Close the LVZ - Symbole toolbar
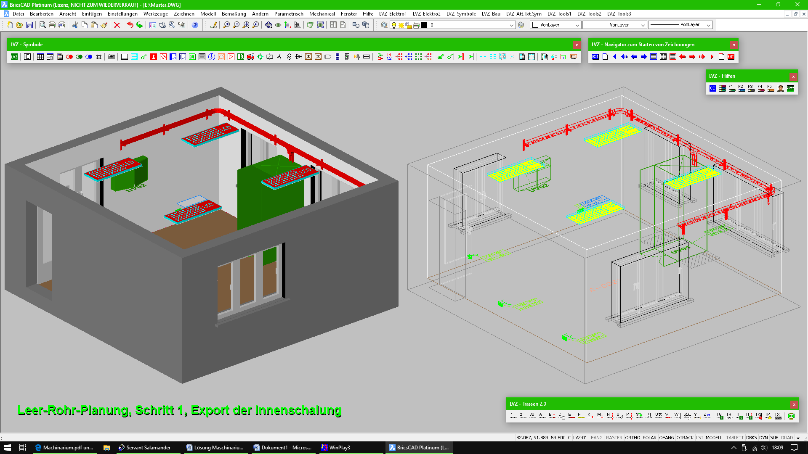 pyautogui.click(x=577, y=45)
